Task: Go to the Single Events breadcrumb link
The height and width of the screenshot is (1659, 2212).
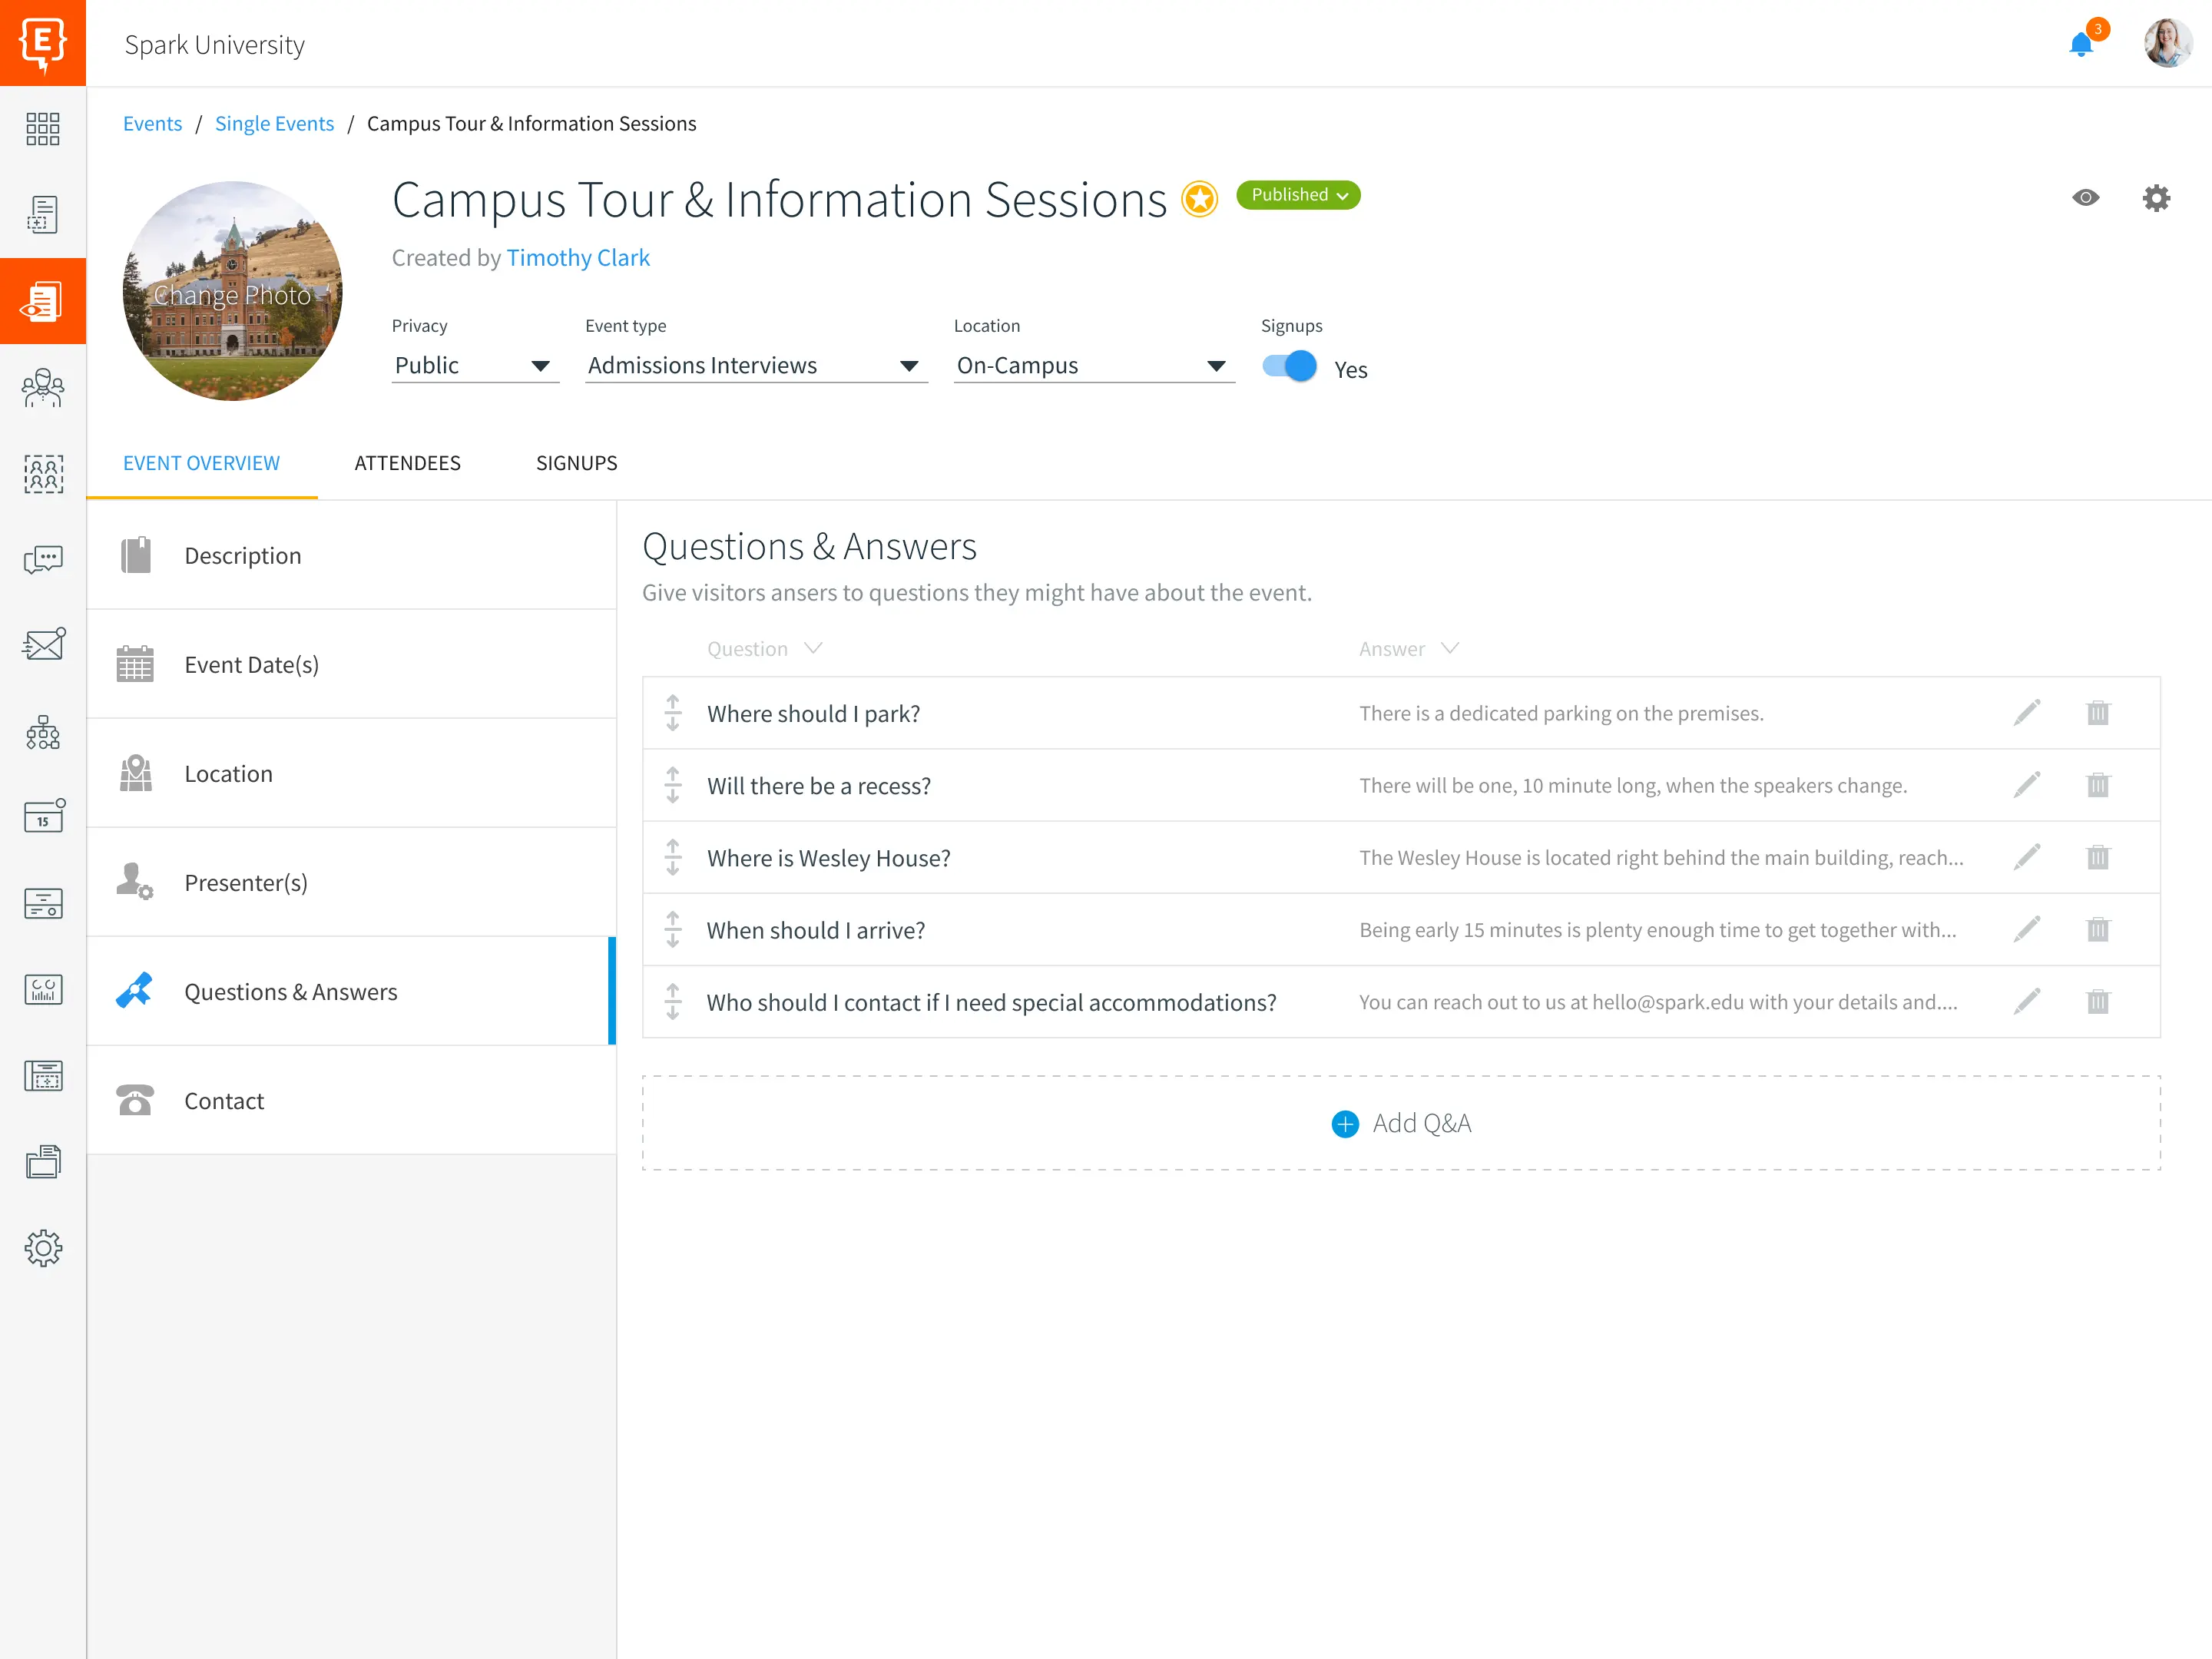Action: (x=274, y=123)
